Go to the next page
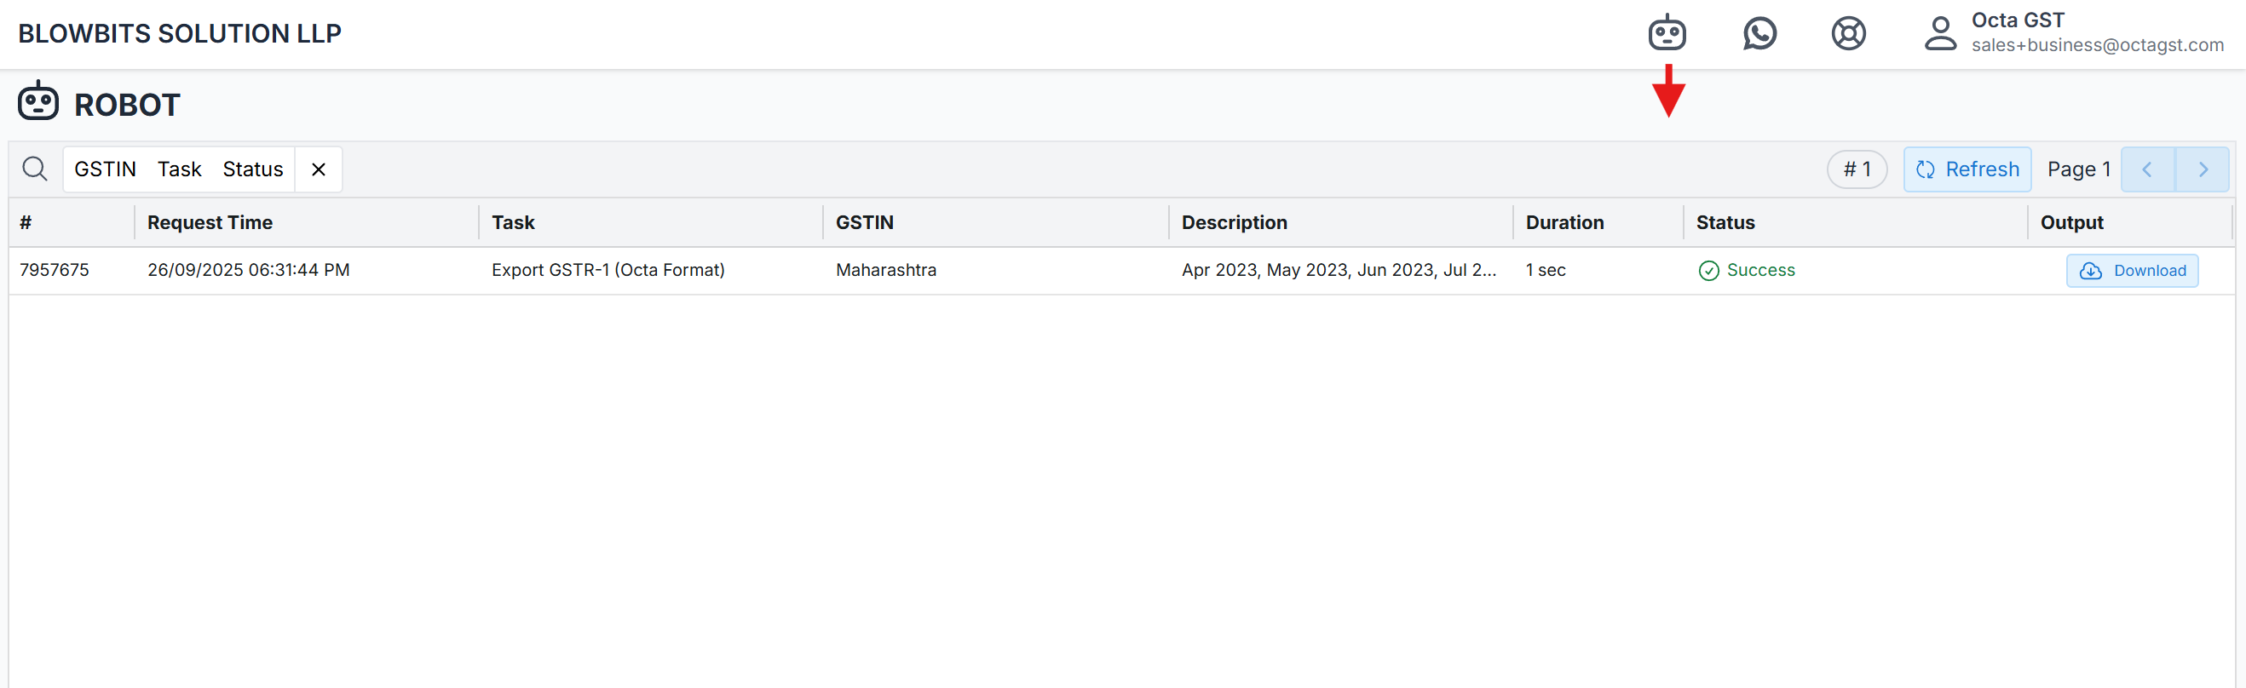Image resolution: width=2246 pixels, height=688 pixels. pyautogui.click(x=2202, y=169)
